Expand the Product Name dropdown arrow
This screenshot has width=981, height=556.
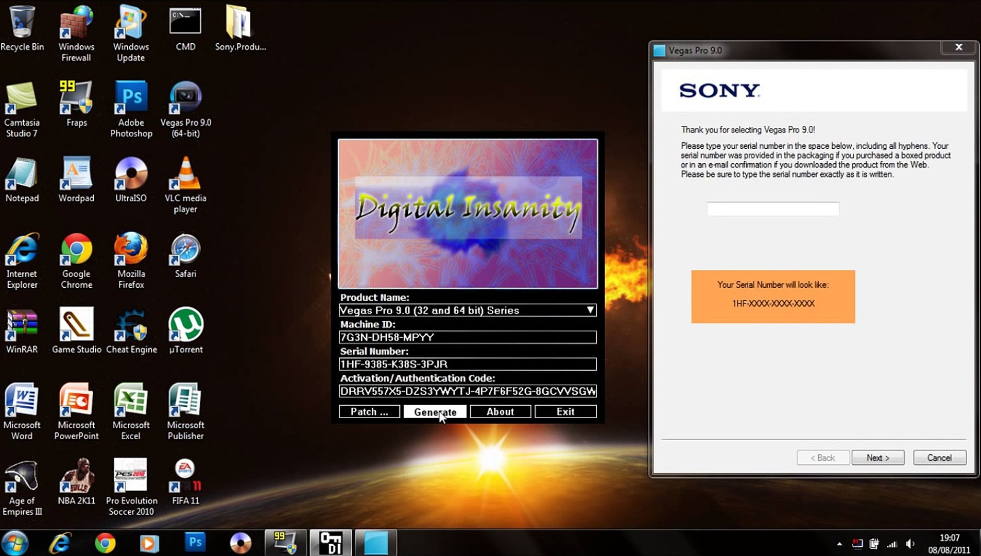[590, 310]
